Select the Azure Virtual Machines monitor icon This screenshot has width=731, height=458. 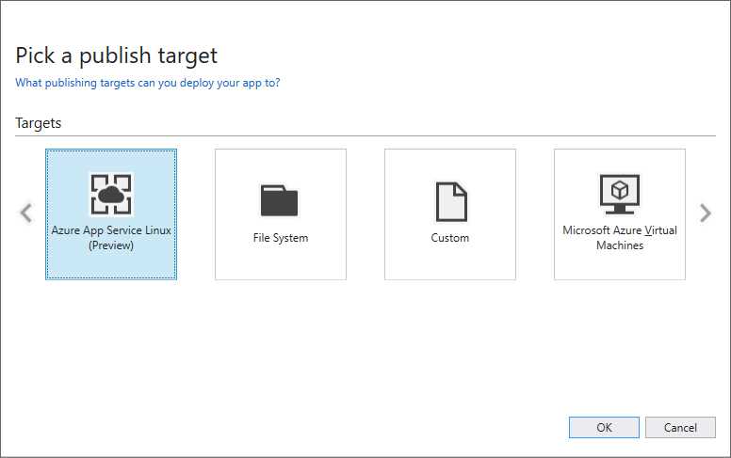[x=620, y=194]
